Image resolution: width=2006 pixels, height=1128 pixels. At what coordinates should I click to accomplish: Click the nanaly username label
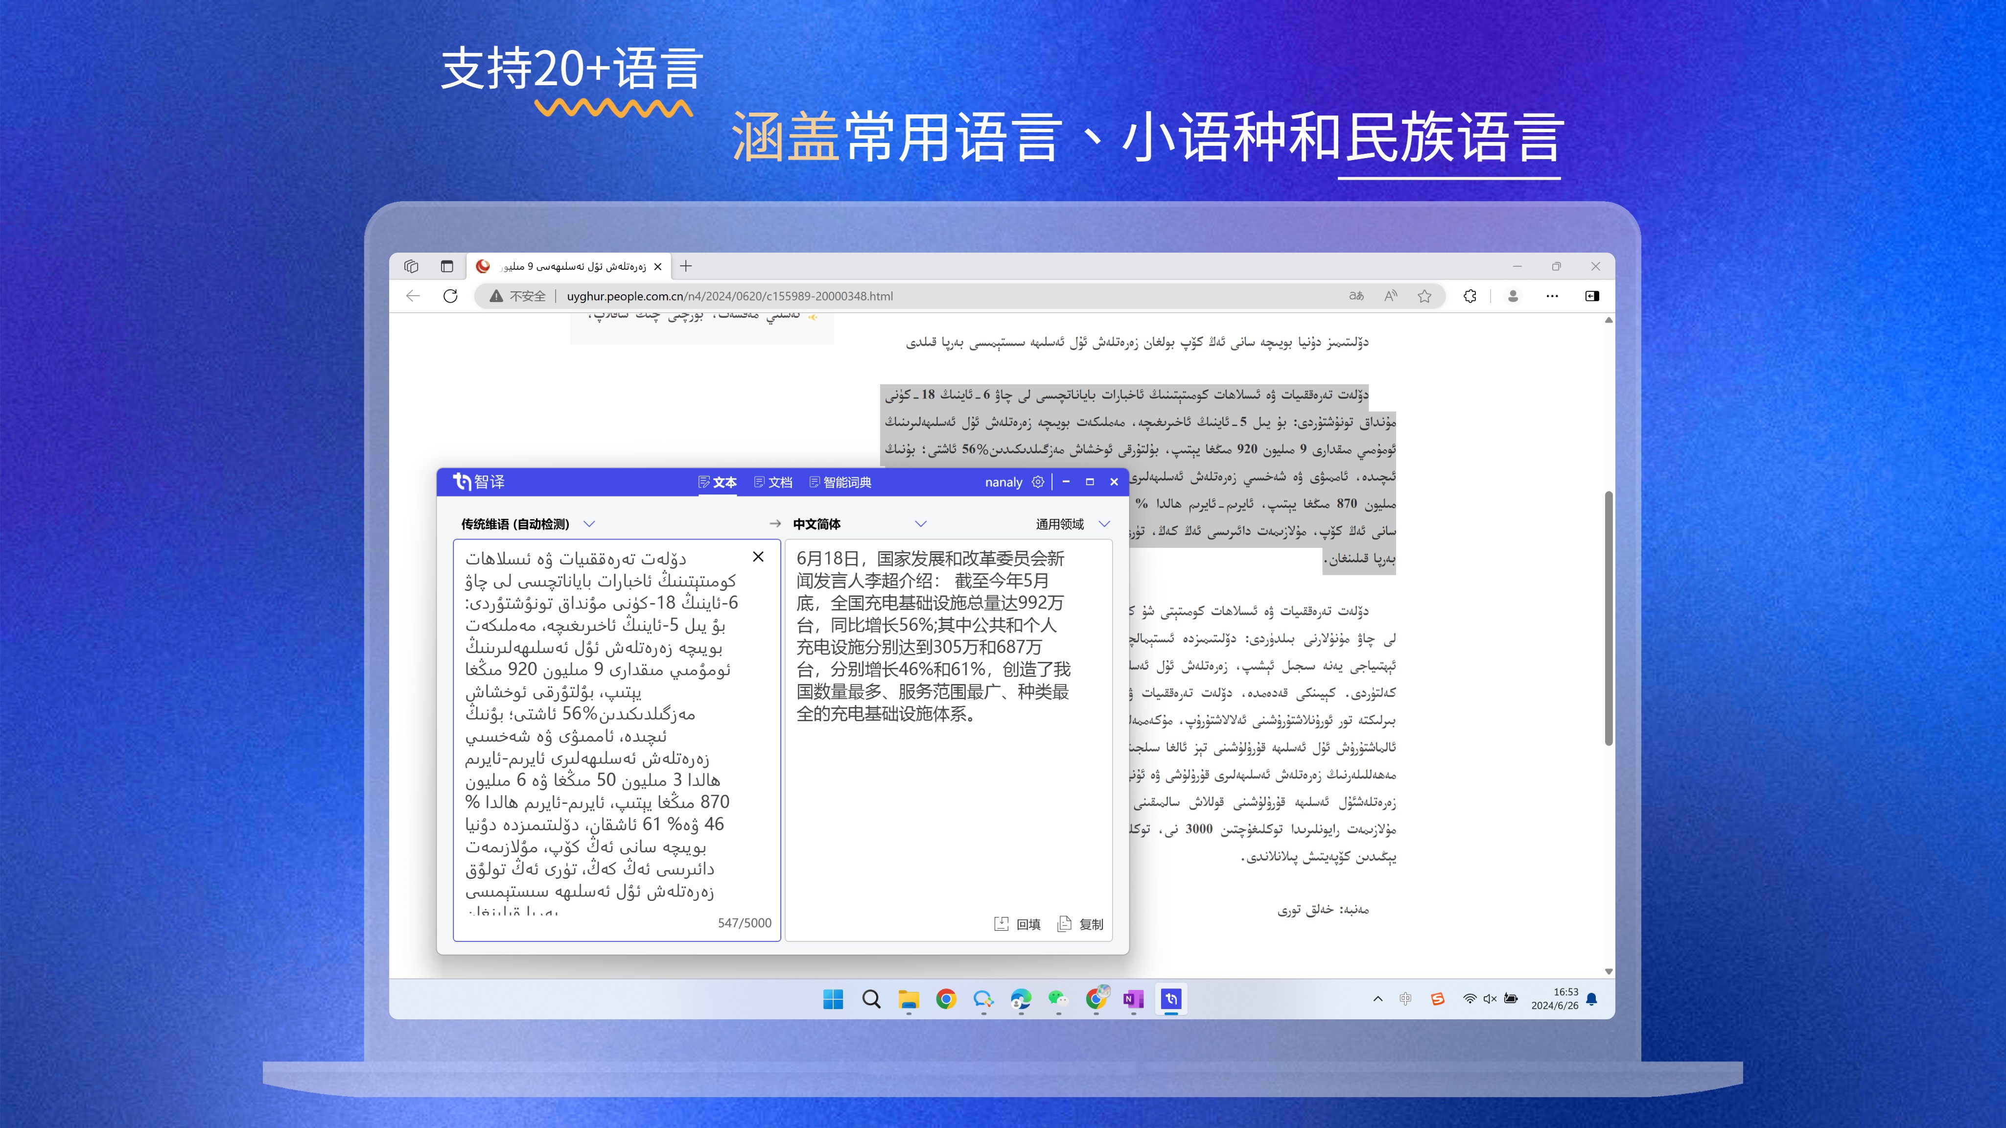(1003, 482)
